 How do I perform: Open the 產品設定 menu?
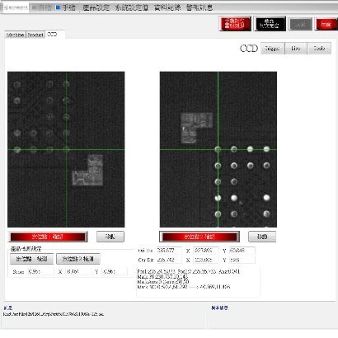[x=96, y=7]
